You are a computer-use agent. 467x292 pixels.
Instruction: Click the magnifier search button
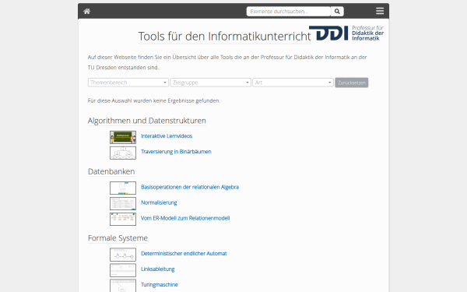(337, 12)
